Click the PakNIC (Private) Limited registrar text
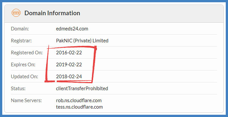The width and height of the screenshot is (228, 117). point(82,41)
